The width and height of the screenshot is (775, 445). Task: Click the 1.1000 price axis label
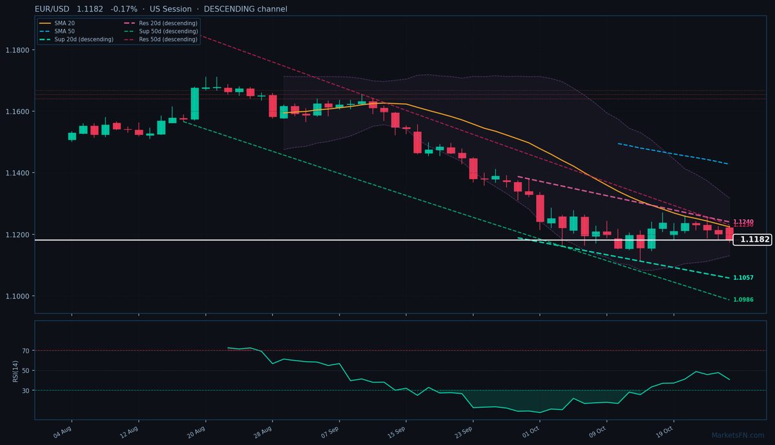(17, 297)
